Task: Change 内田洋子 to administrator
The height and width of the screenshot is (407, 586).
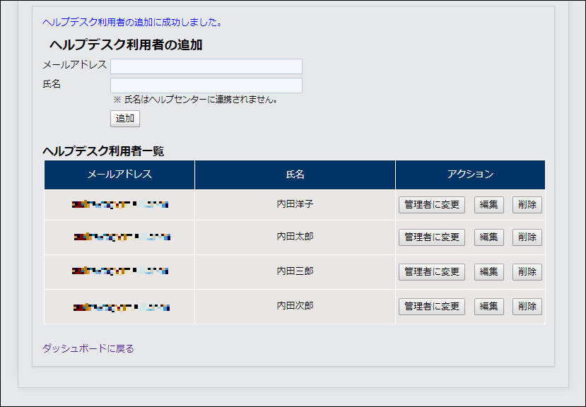Action: click(431, 205)
